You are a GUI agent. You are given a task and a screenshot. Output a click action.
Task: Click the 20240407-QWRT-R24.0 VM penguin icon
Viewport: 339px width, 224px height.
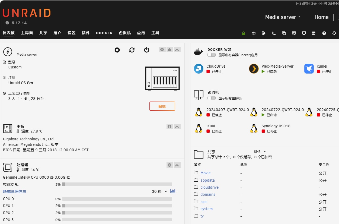click(199, 112)
